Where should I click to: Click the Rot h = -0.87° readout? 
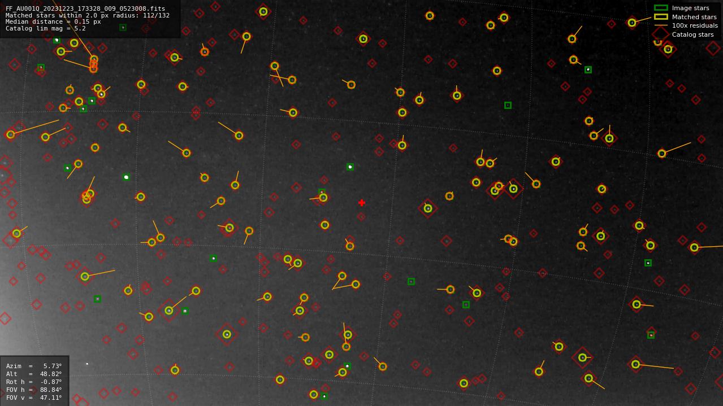34,382
